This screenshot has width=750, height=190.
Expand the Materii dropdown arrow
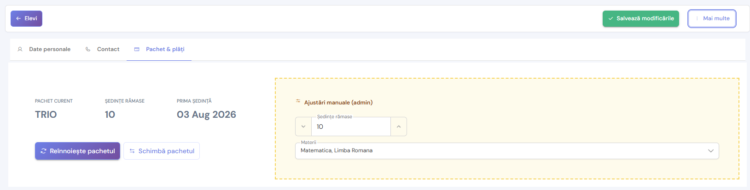point(710,151)
